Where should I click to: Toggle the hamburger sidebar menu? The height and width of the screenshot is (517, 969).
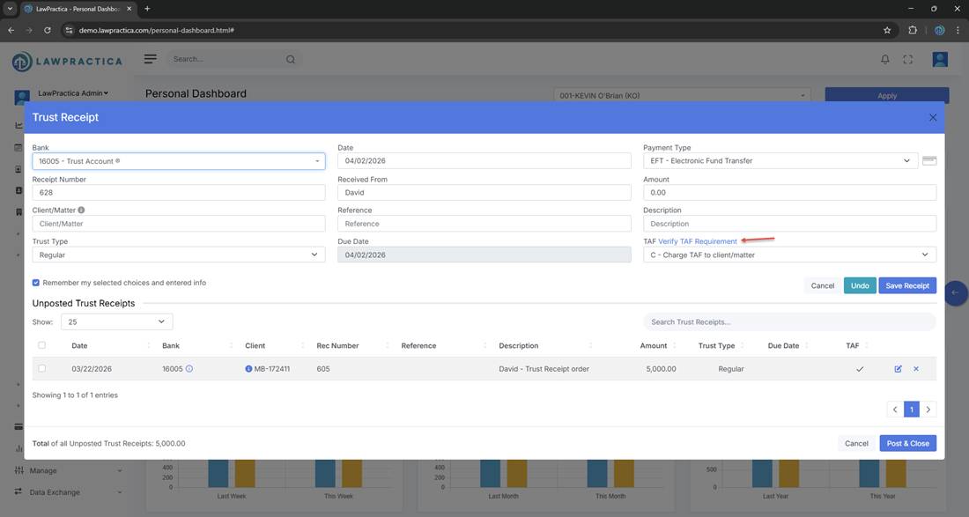click(x=151, y=59)
